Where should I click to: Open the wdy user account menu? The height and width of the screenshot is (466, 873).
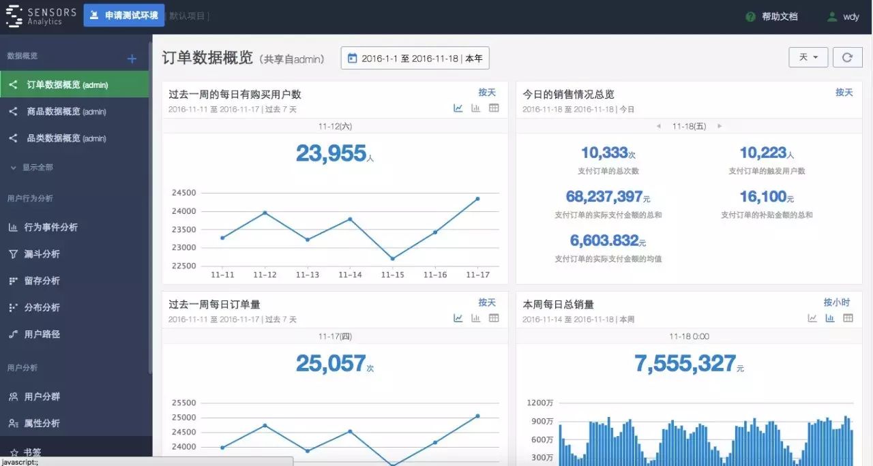[842, 16]
